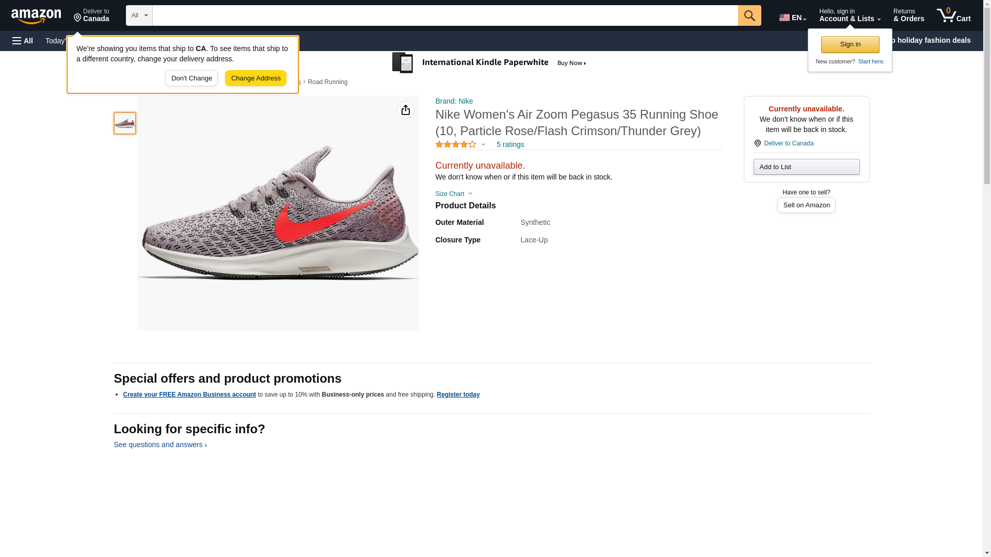Click the Add to List button
The height and width of the screenshot is (557, 991).
point(806,167)
